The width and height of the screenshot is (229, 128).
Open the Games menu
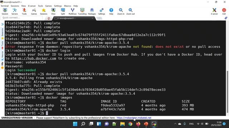[48, 6]
